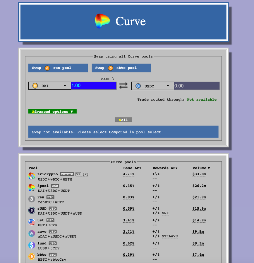Click the Curve logo at the top
The width and height of the screenshot is (254, 263).
[102, 21]
